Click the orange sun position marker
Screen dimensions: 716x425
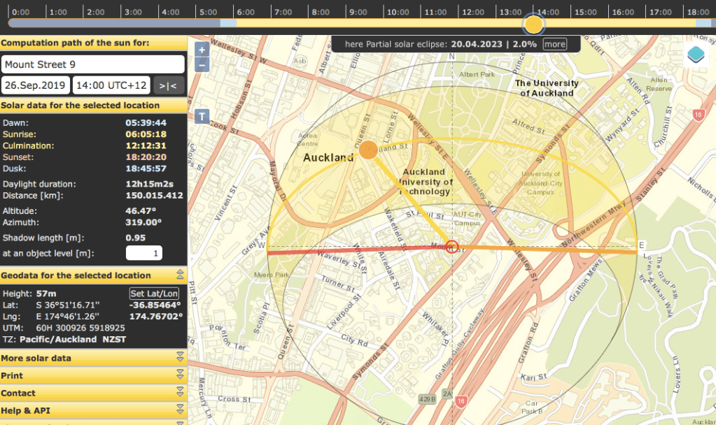367,148
